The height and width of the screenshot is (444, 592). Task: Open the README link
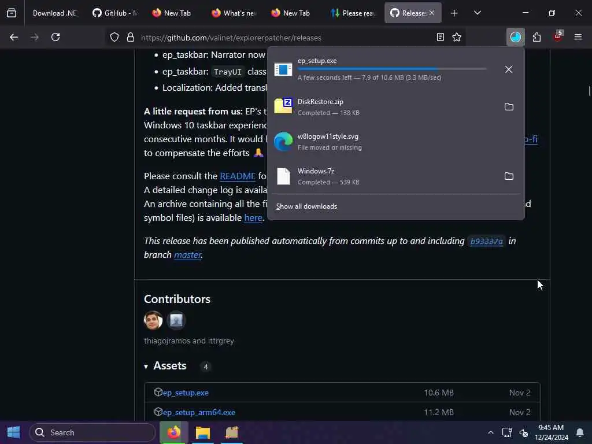[238, 176]
